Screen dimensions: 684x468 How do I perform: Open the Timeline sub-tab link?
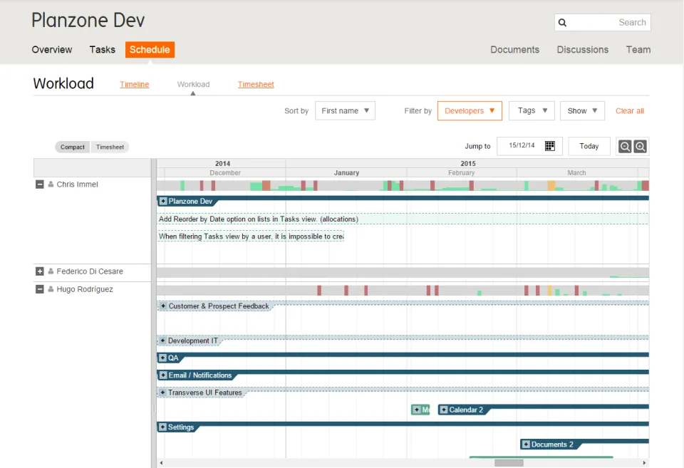(135, 84)
